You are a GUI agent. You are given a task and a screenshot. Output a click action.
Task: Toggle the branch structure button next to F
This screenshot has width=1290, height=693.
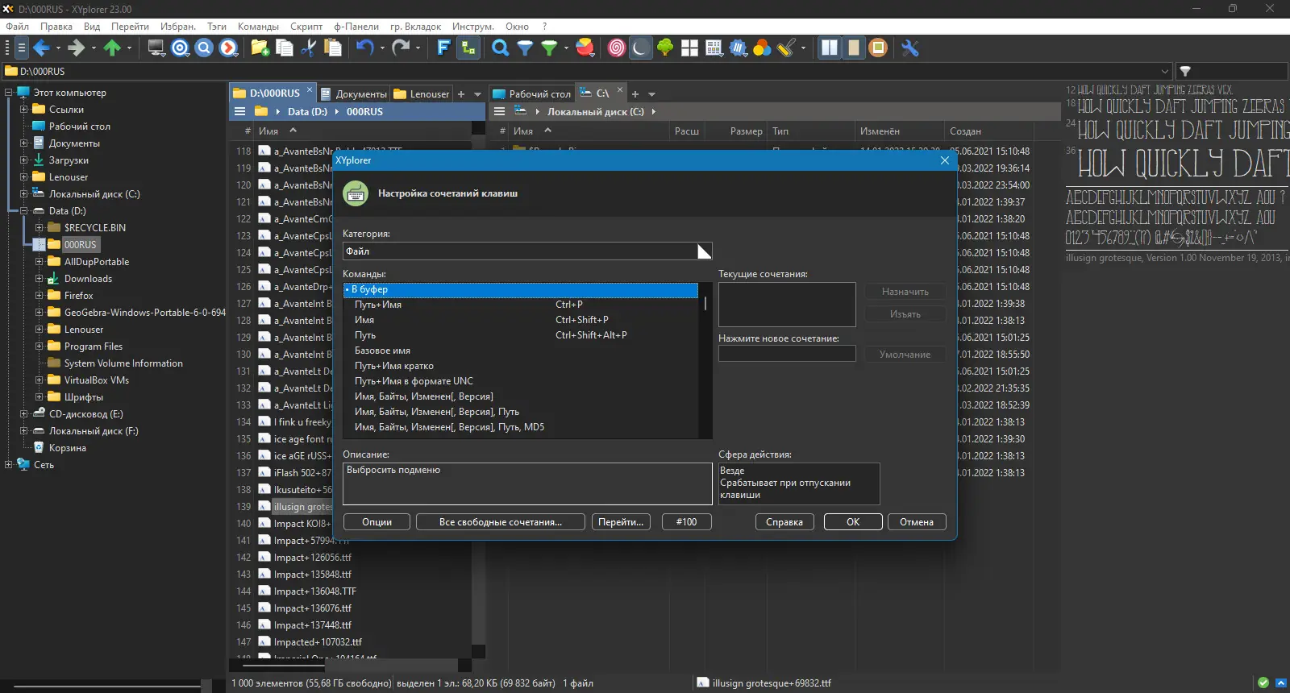468,48
